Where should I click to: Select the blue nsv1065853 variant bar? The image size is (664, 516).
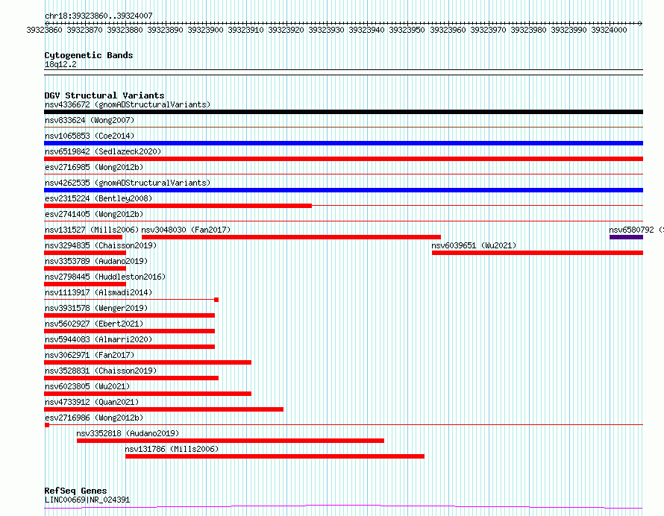point(343,143)
